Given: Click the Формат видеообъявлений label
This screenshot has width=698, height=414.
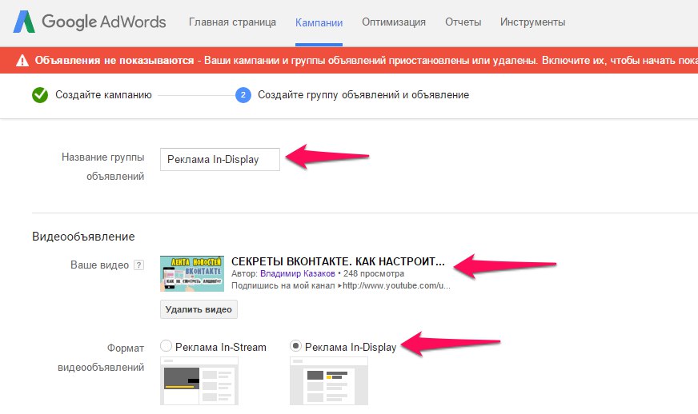Looking at the screenshot, I should (x=101, y=357).
